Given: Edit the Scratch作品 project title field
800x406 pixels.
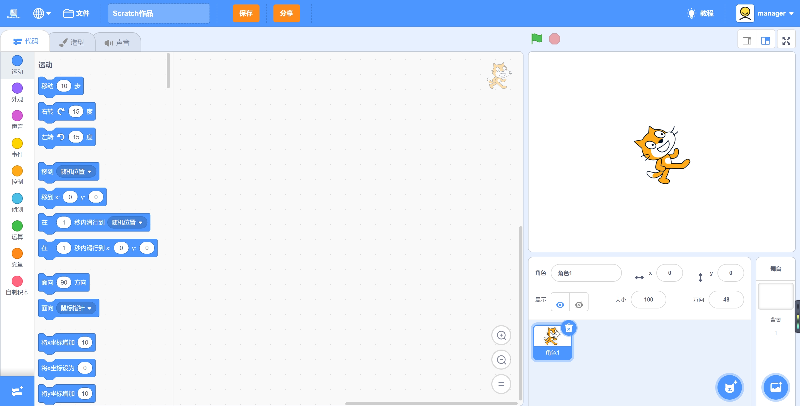Looking at the screenshot, I should click(x=159, y=13).
